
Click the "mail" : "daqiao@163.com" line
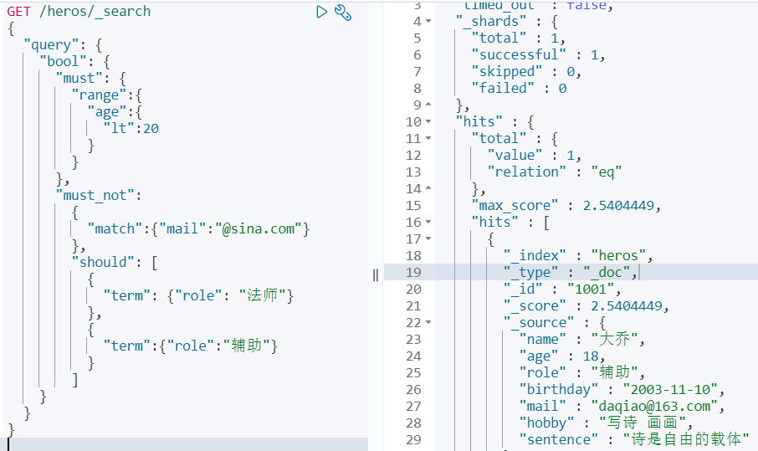(622, 406)
